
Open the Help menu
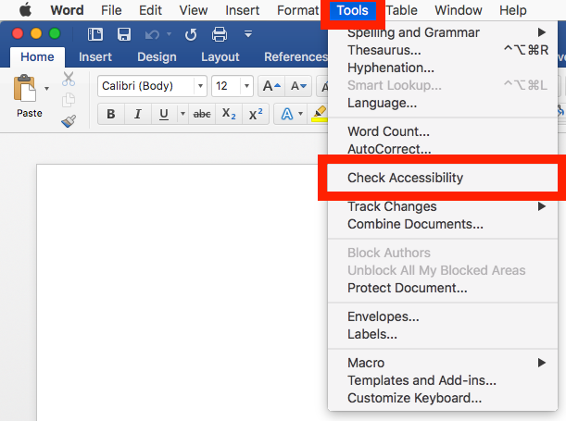(x=512, y=10)
